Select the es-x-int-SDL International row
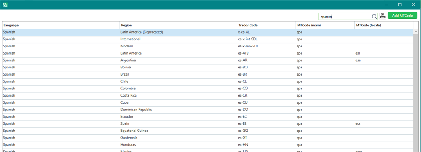The image size is (421, 152). tap(207, 39)
